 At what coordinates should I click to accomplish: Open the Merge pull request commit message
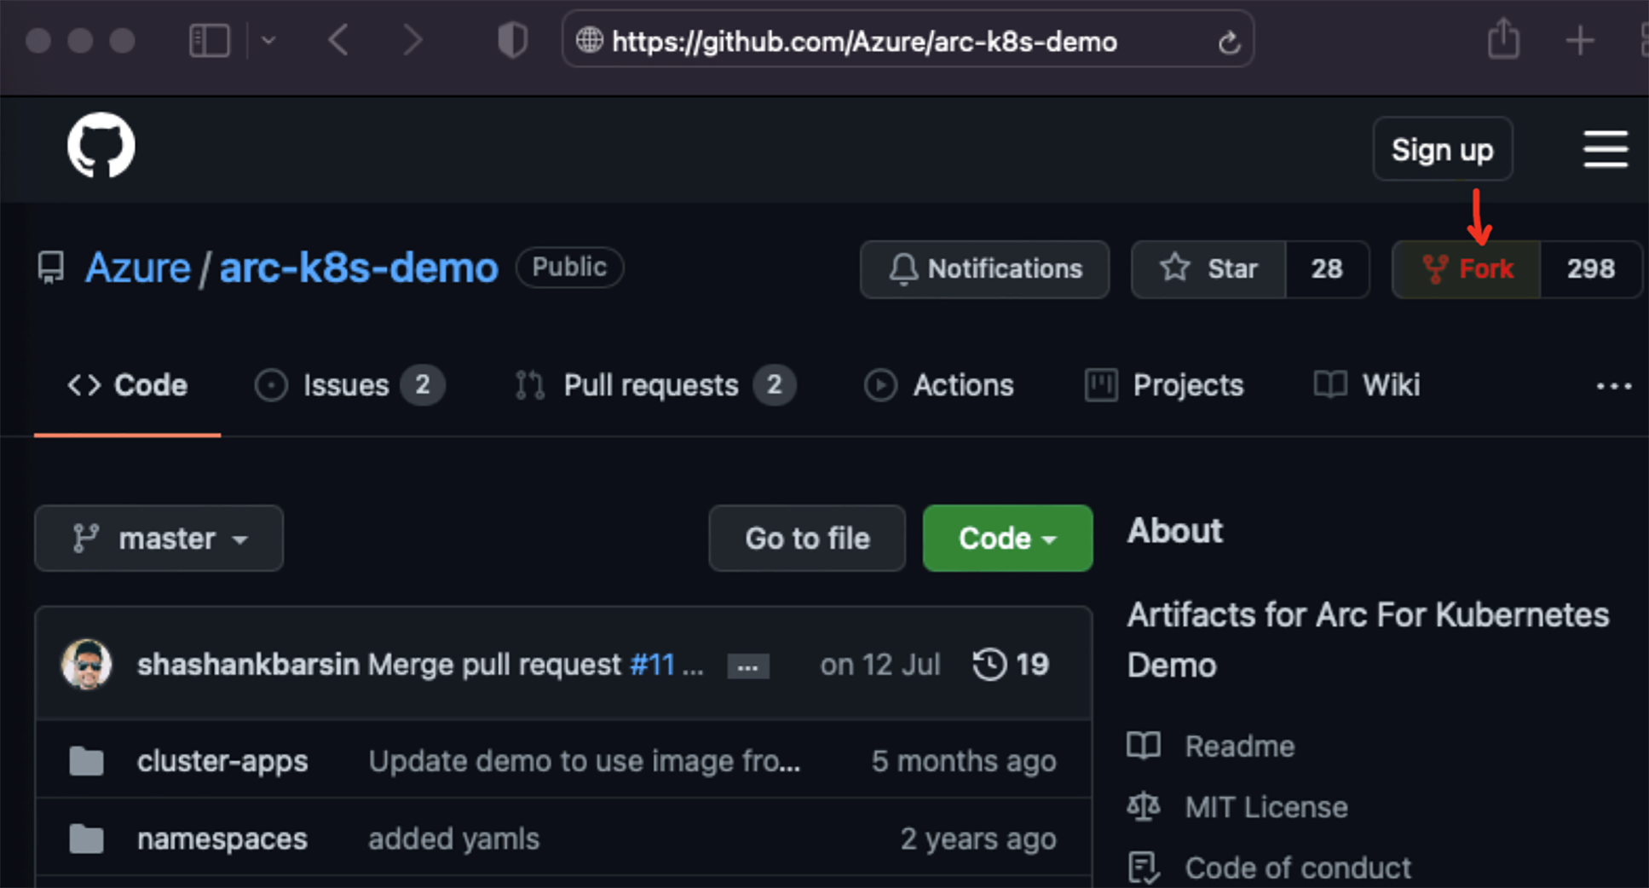(494, 665)
